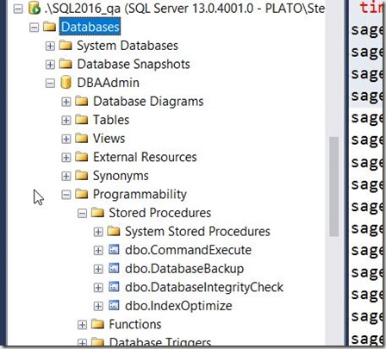Select the Synonyms label

click(121, 176)
